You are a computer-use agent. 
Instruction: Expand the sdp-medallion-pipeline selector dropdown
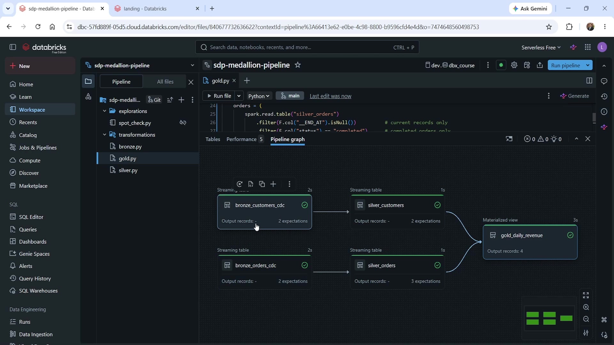[192, 65]
